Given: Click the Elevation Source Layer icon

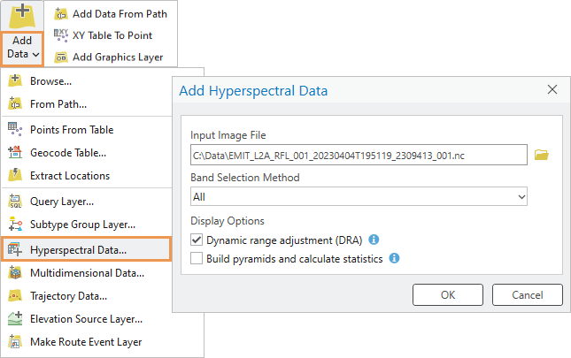Looking at the screenshot, I should 15,319.
